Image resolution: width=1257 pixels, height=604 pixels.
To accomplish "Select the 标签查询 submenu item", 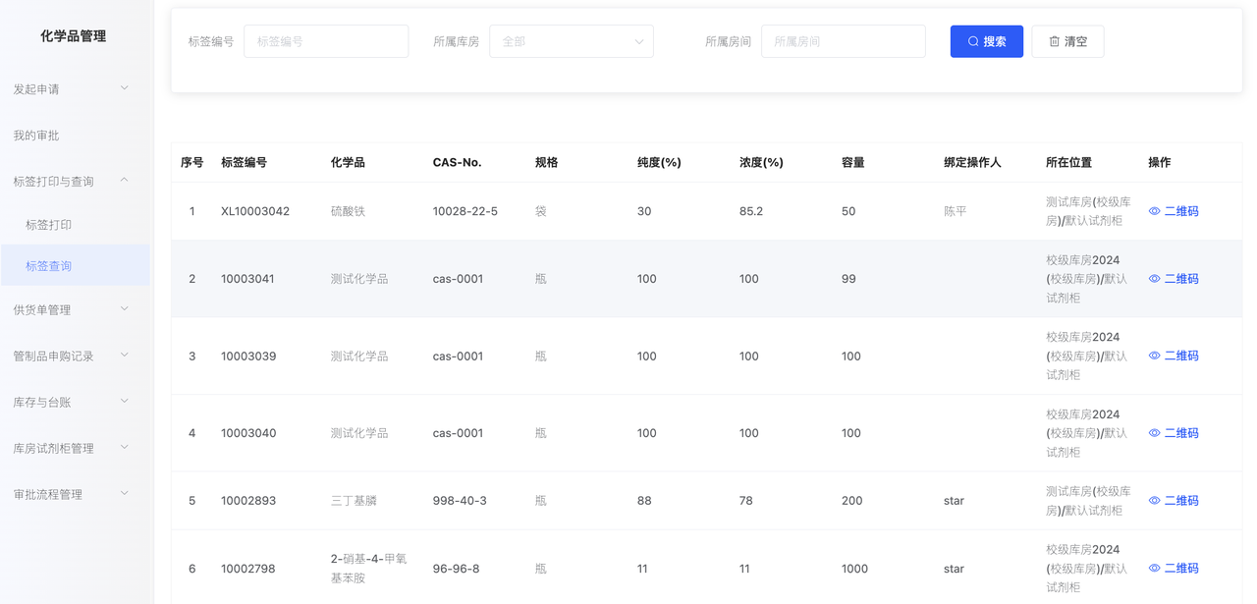I will [75, 266].
